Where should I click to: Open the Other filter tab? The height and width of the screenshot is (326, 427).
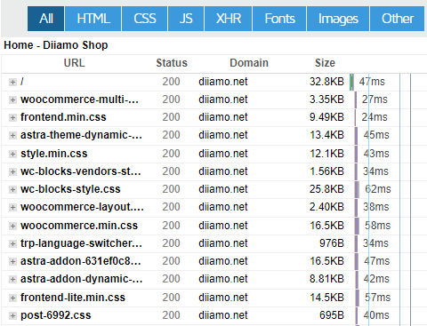398,19
